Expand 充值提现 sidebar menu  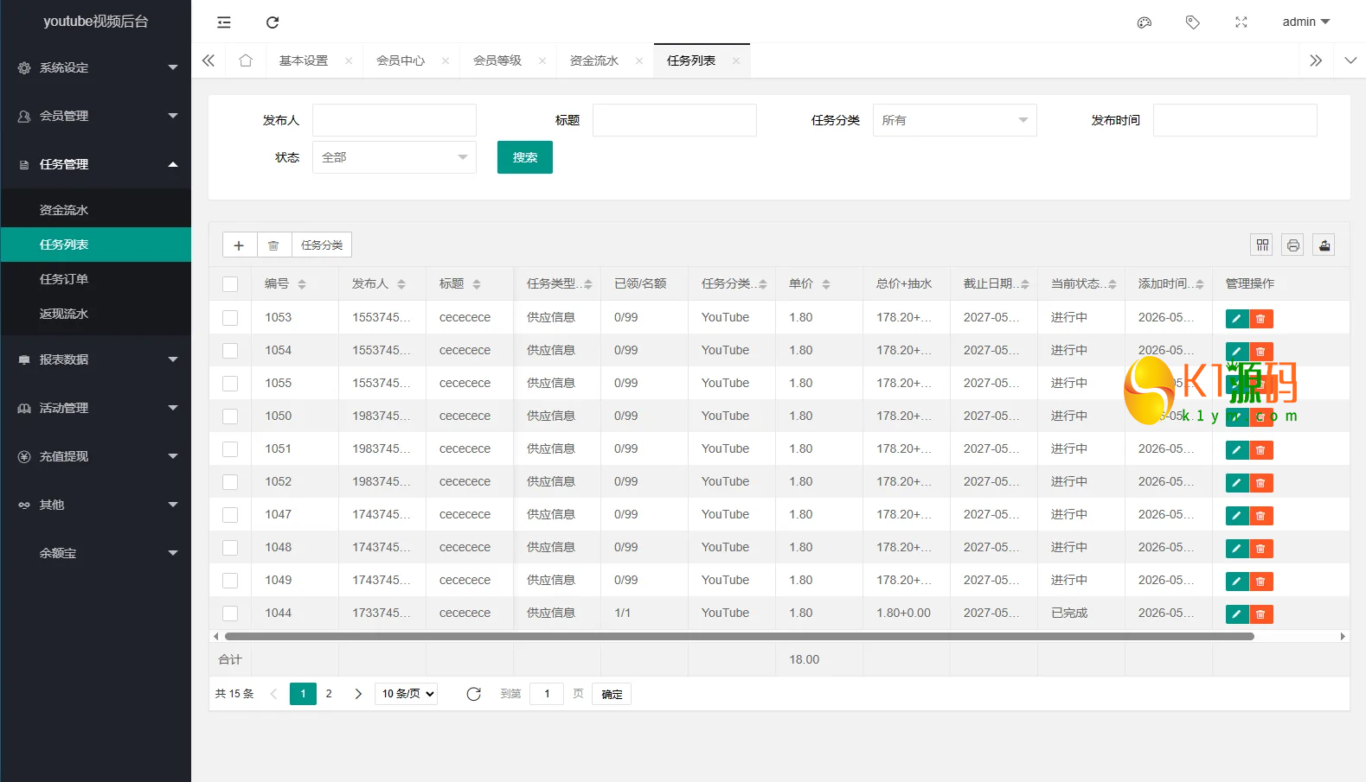pos(96,456)
